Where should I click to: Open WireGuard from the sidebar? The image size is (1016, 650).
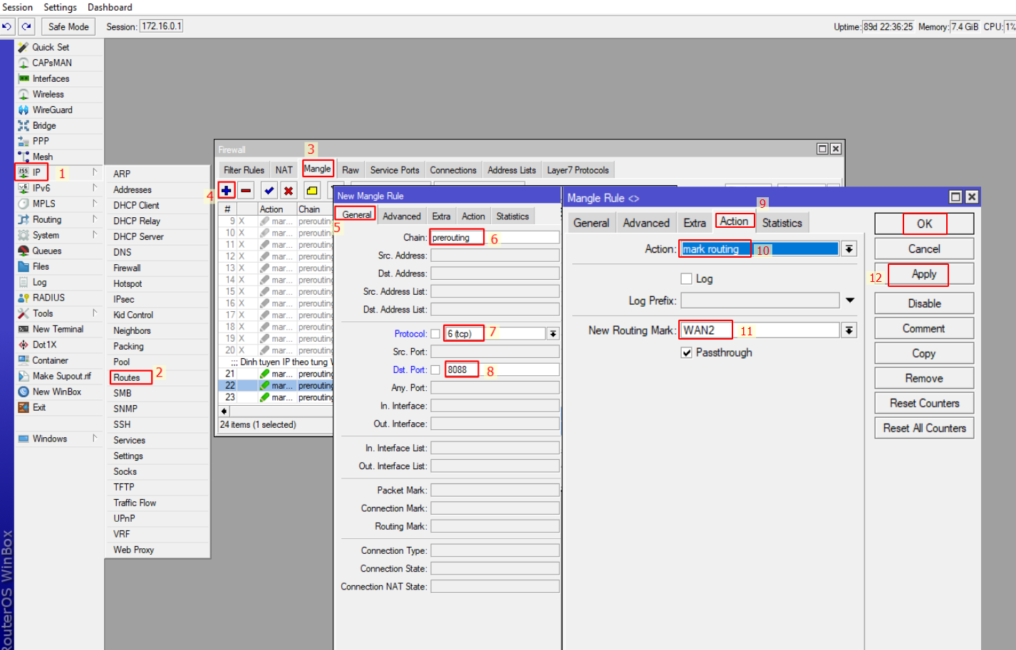click(52, 110)
